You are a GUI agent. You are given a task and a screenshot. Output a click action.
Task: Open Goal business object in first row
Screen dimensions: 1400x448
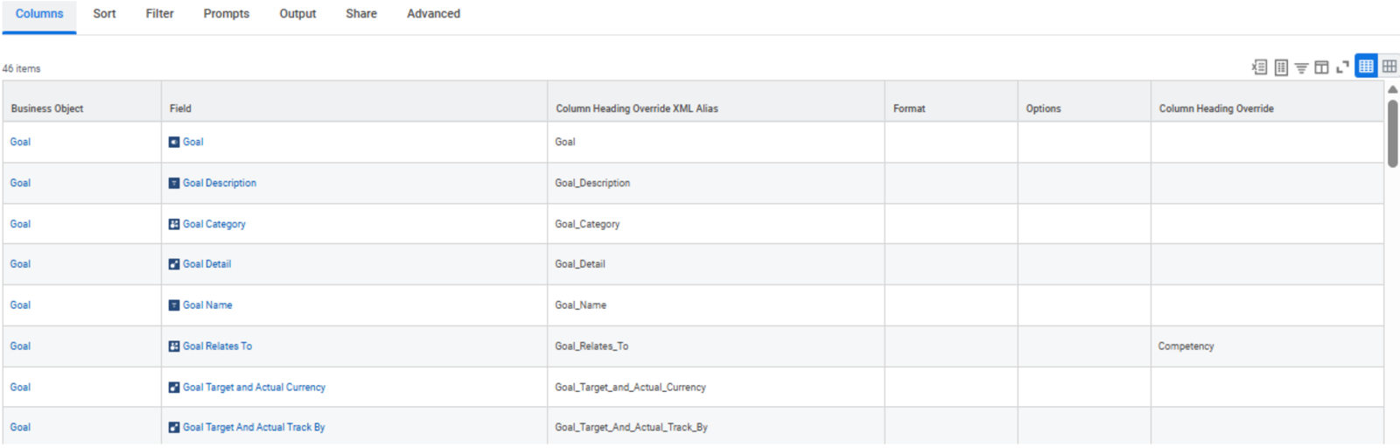(x=20, y=142)
